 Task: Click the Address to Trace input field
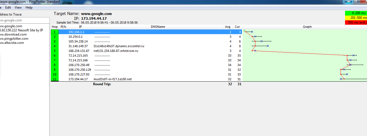24,20
